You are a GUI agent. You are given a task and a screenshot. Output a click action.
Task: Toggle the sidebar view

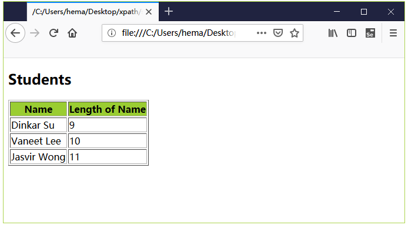coord(352,33)
